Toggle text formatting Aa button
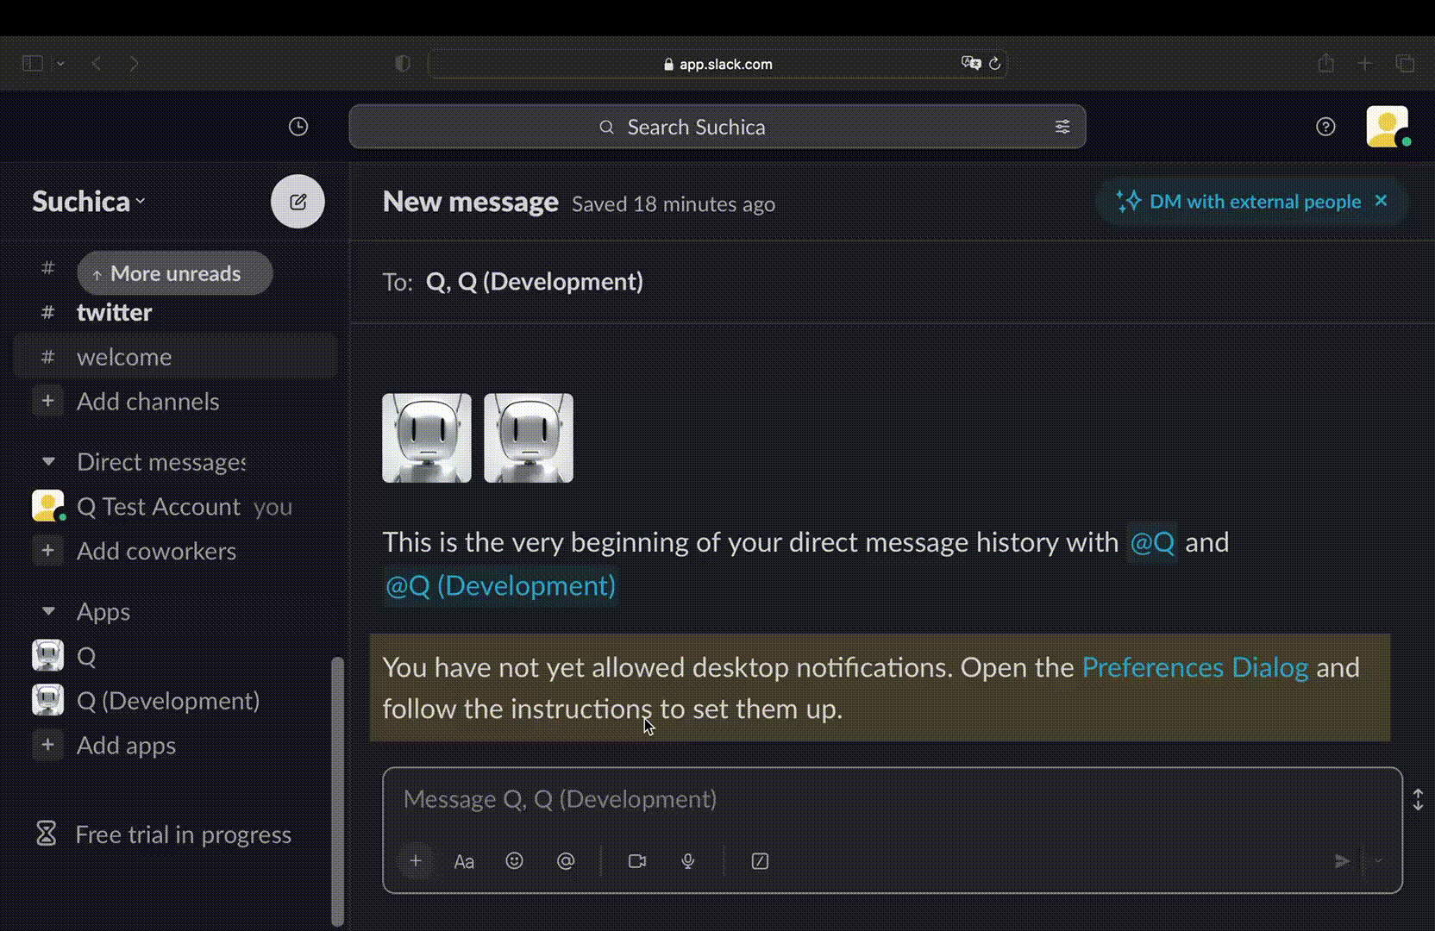 (x=464, y=861)
